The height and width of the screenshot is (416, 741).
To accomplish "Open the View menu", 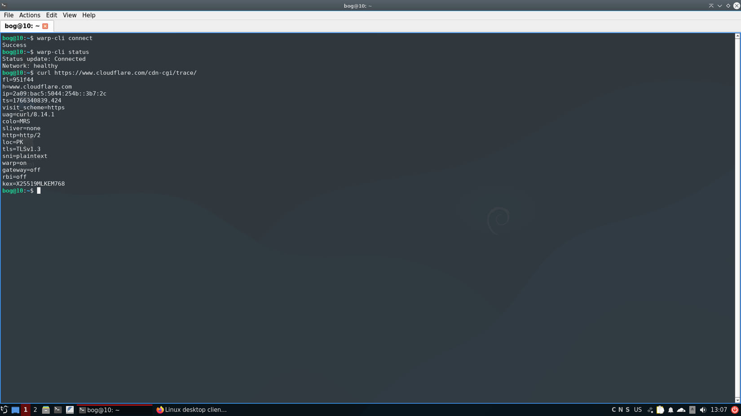I will 70,15.
